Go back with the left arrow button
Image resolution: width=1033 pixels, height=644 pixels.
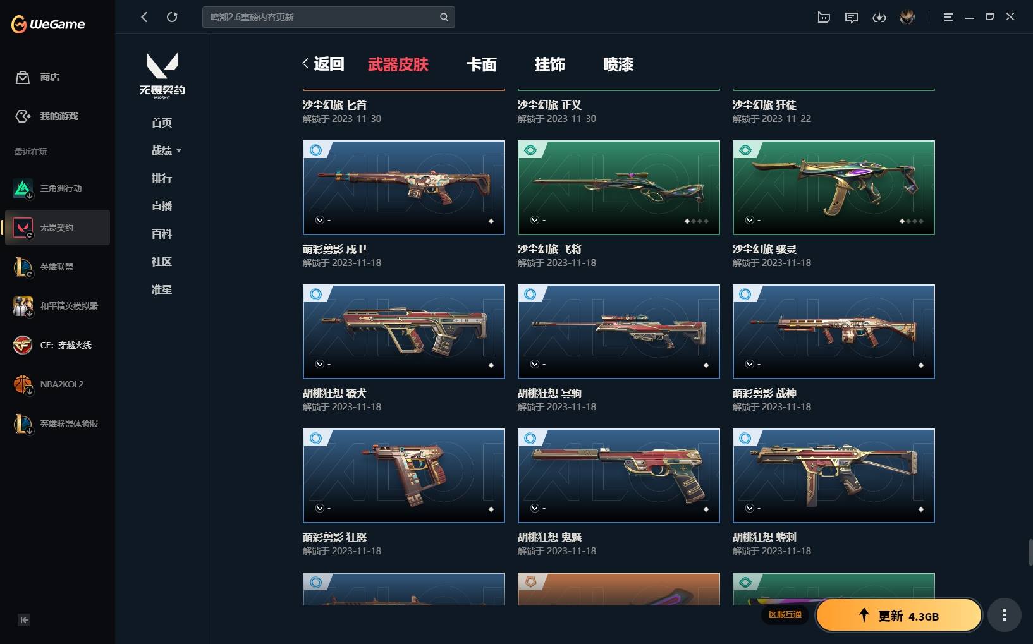[x=144, y=17]
